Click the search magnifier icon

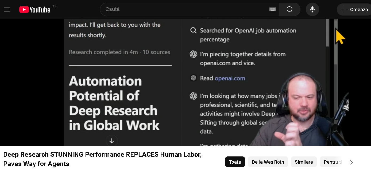click(x=289, y=9)
